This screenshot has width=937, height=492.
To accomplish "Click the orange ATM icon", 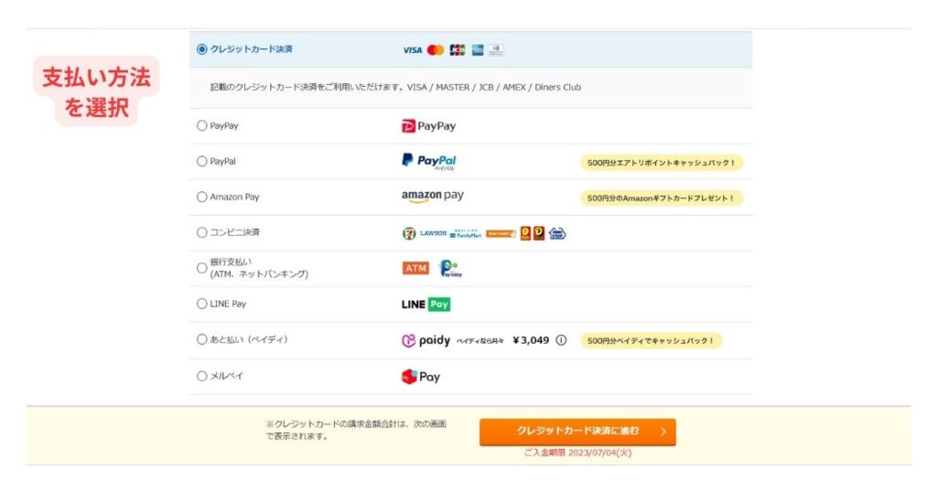I will point(416,268).
